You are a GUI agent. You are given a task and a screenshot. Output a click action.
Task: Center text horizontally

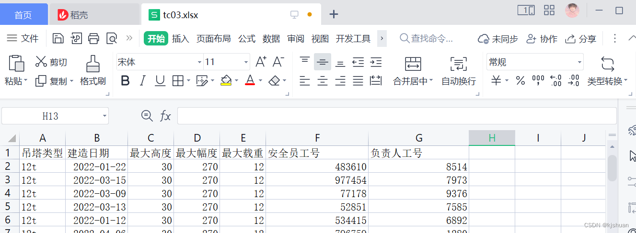pos(323,80)
